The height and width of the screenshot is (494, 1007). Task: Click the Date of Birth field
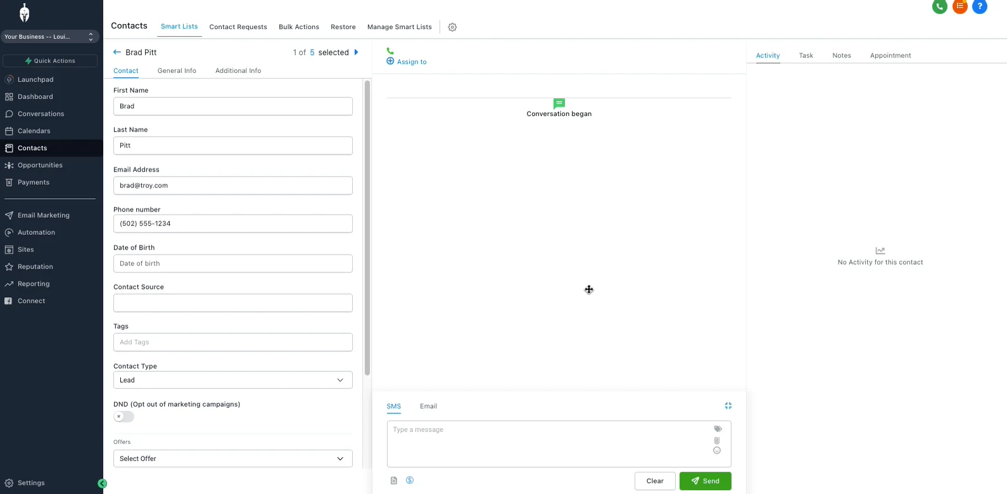(233, 263)
